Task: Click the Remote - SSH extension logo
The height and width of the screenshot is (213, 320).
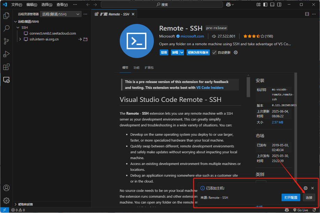Action: point(137,41)
